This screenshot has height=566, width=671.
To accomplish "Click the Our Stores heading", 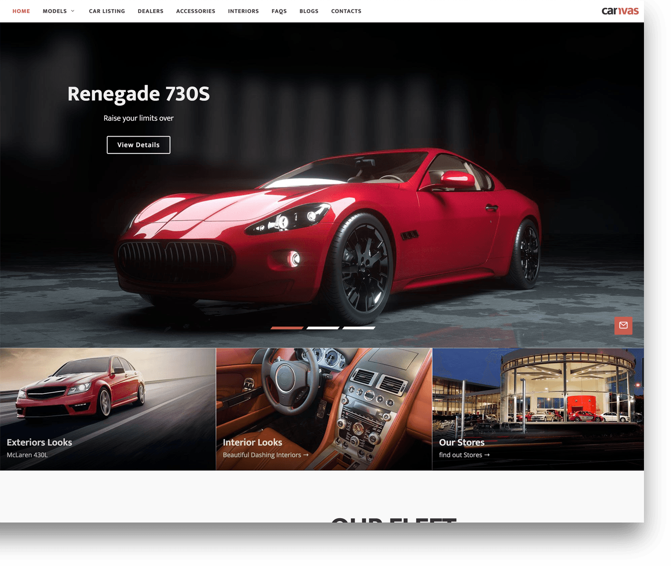I will [461, 442].
